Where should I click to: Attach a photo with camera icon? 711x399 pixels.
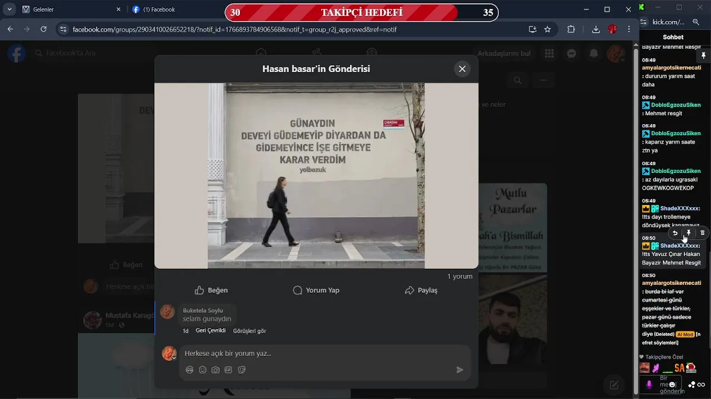(216, 370)
